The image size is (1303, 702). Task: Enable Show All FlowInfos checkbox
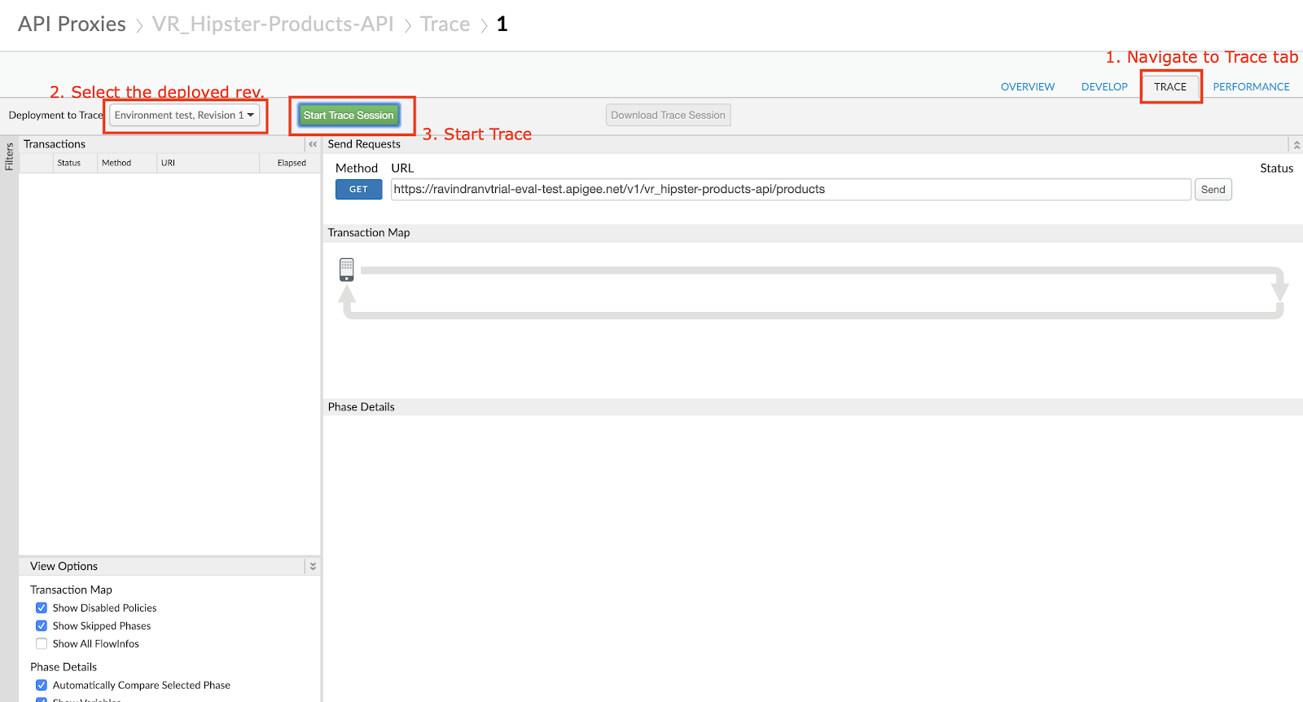pyautogui.click(x=42, y=643)
